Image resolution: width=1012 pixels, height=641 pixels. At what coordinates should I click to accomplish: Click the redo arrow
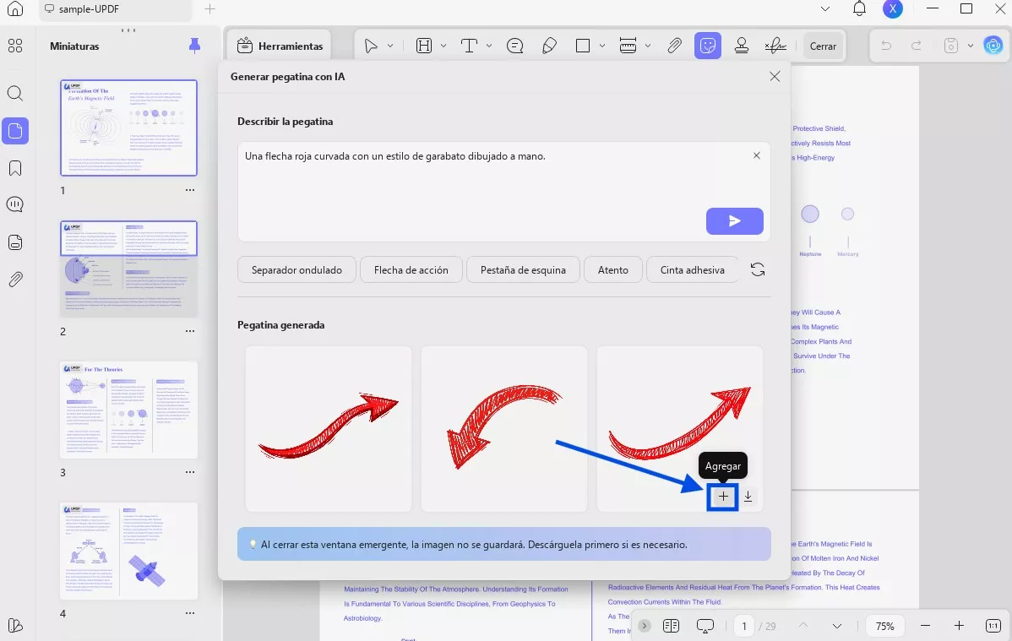click(917, 46)
